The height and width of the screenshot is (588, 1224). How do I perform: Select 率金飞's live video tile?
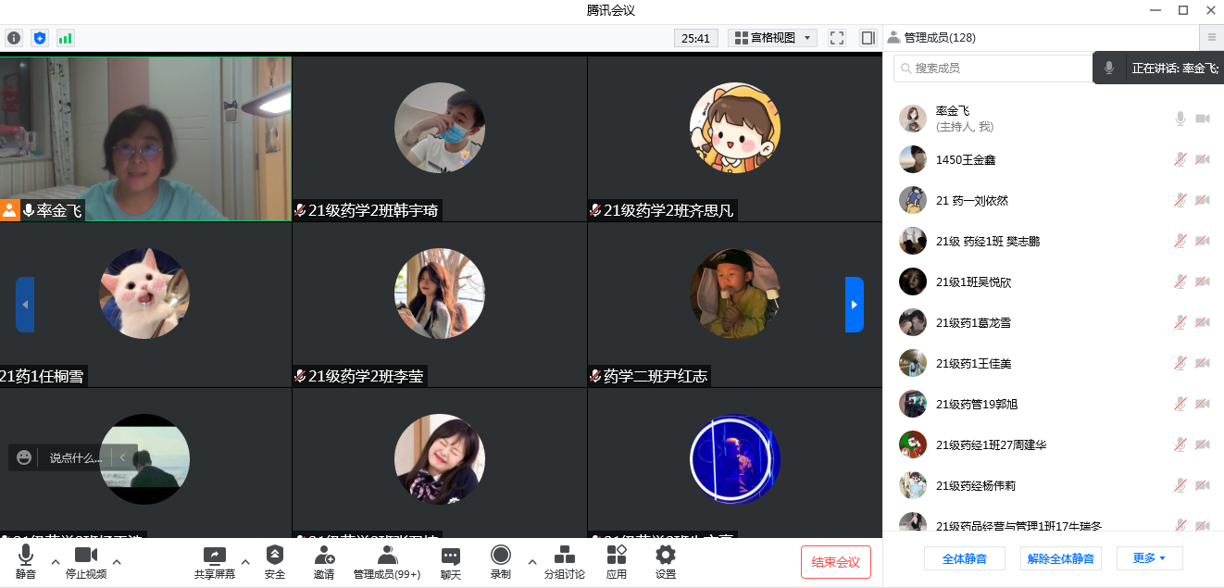coord(145,139)
